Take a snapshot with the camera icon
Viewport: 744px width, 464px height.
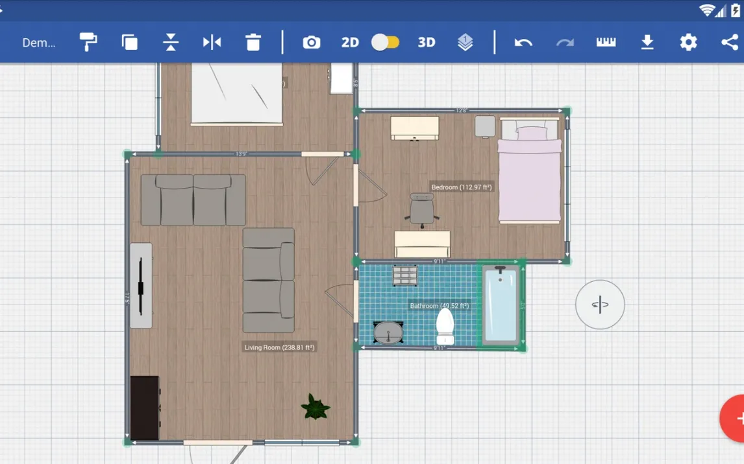(x=312, y=42)
